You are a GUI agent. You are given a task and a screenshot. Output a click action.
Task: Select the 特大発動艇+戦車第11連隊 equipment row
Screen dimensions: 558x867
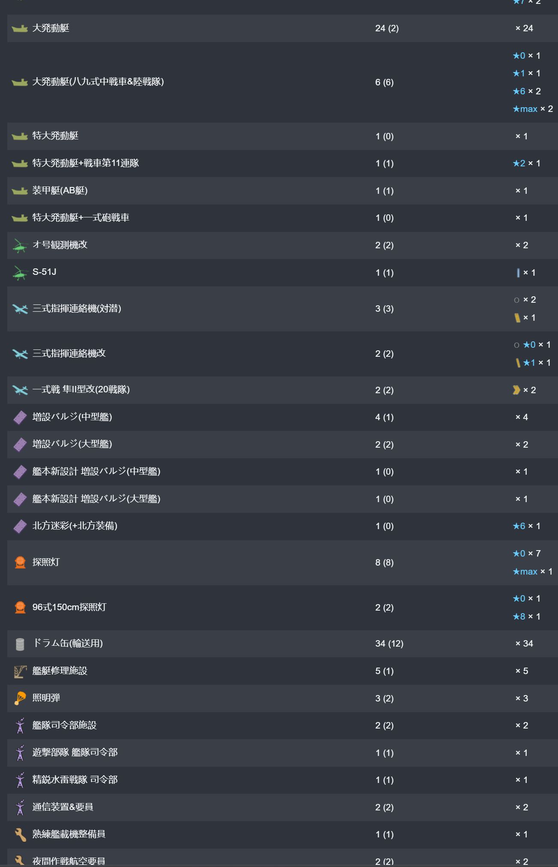click(282, 163)
